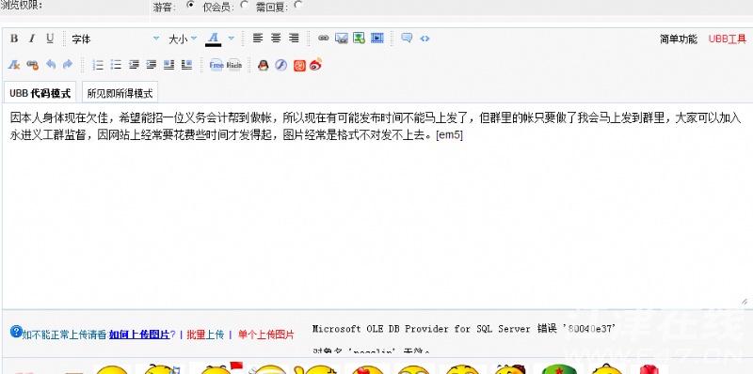The image size is (753, 374).
Task: Insert a quote speech bubble
Action: tap(407, 39)
